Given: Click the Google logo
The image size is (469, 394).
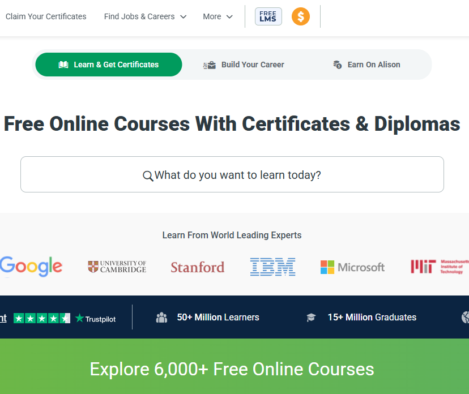Looking at the screenshot, I should [x=31, y=267].
